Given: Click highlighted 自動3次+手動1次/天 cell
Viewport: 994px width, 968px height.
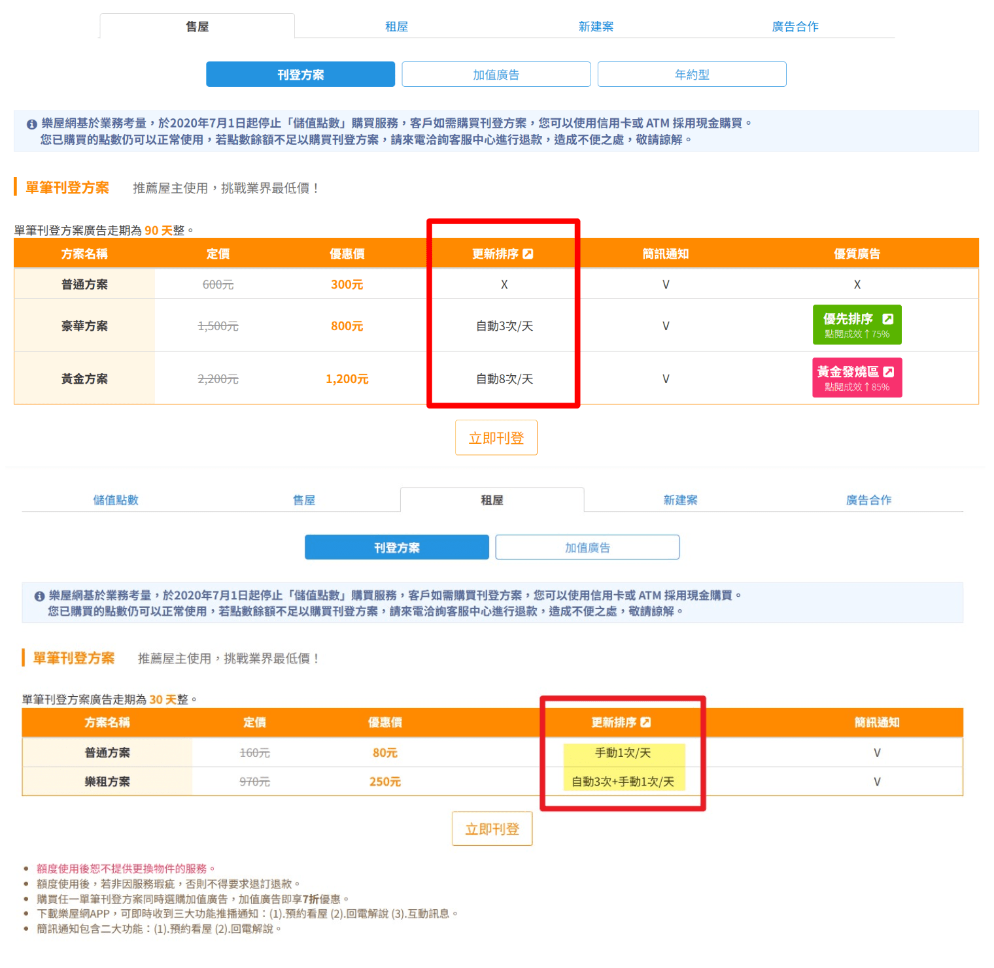Looking at the screenshot, I should coord(623,782).
